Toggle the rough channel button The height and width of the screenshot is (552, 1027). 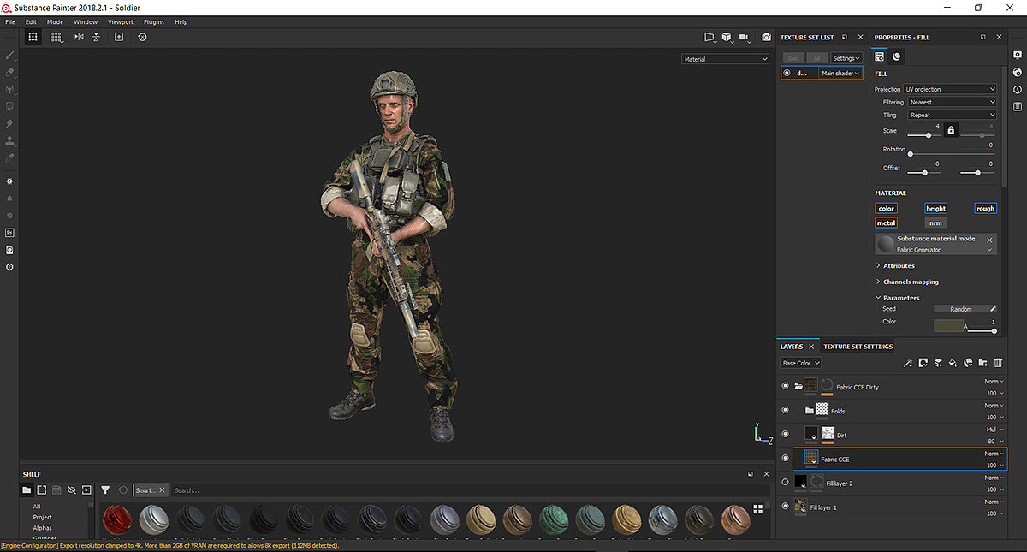pyautogui.click(x=985, y=208)
